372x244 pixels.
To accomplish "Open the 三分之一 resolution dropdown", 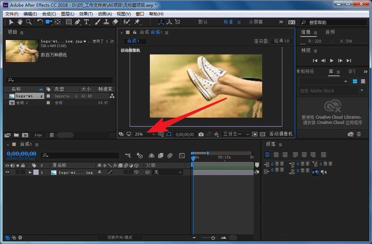I will pyautogui.click(x=236, y=134).
